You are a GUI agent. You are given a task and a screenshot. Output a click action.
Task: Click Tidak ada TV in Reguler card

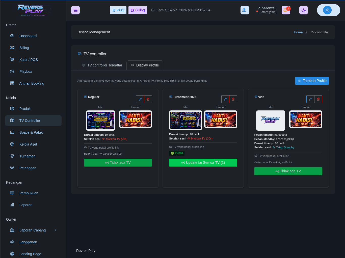click(118, 162)
